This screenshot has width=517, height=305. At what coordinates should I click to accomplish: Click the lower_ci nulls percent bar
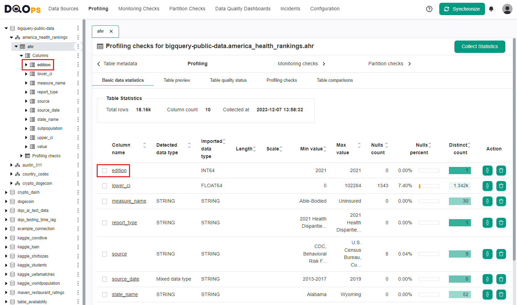(x=429, y=186)
